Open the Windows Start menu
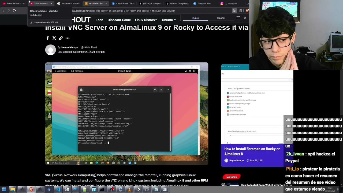Viewport: 343px width, 193px height. (4, 190)
